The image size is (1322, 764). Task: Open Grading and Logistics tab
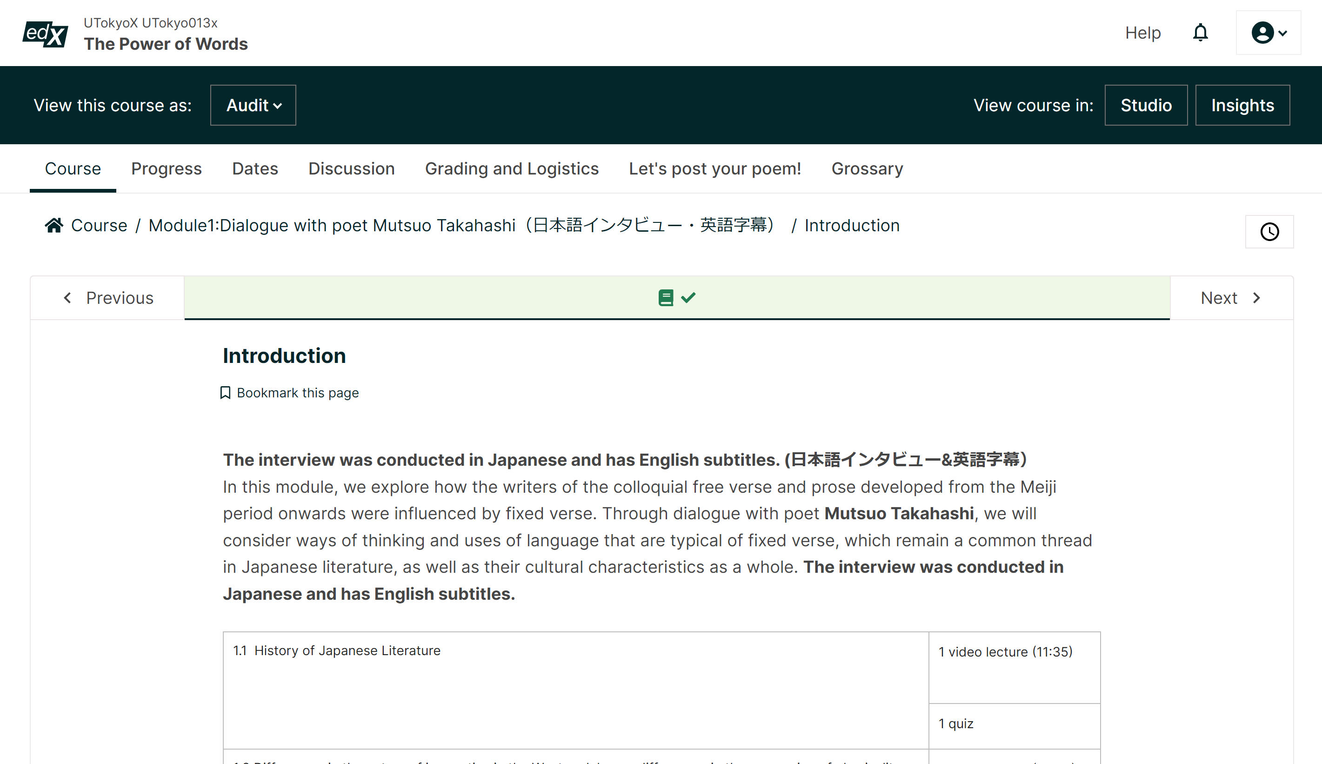tap(512, 169)
